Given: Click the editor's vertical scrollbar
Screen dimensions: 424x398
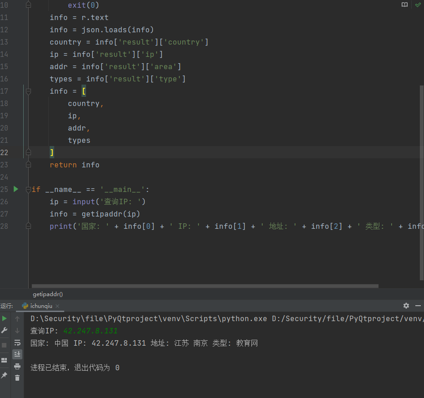Looking at the screenshot, I should click(x=422, y=182).
